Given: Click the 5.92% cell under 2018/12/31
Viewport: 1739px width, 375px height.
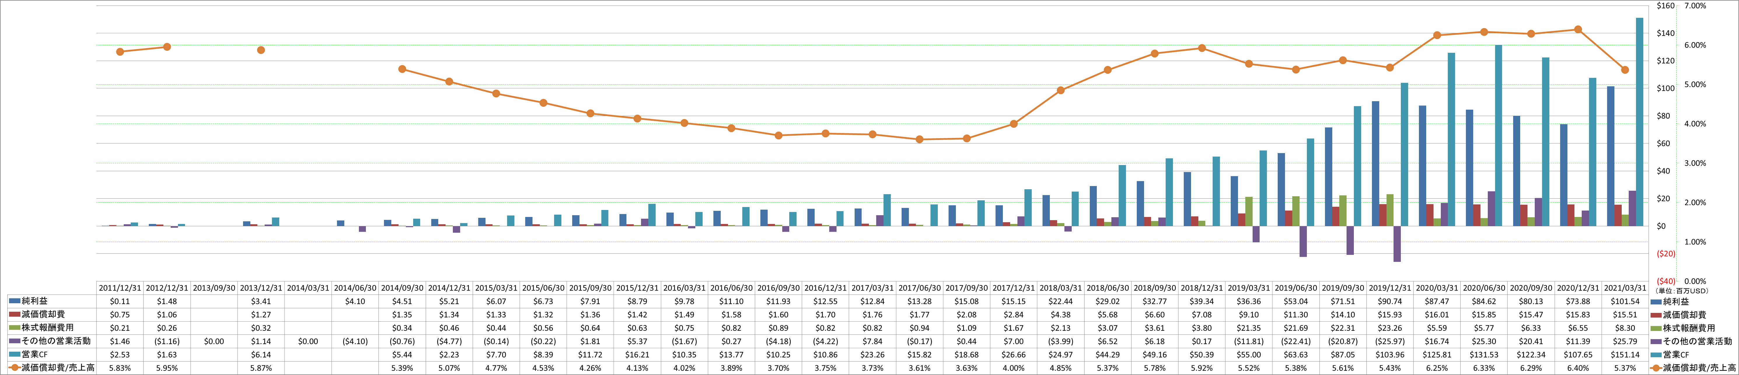Looking at the screenshot, I should [x=1202, y=368].
